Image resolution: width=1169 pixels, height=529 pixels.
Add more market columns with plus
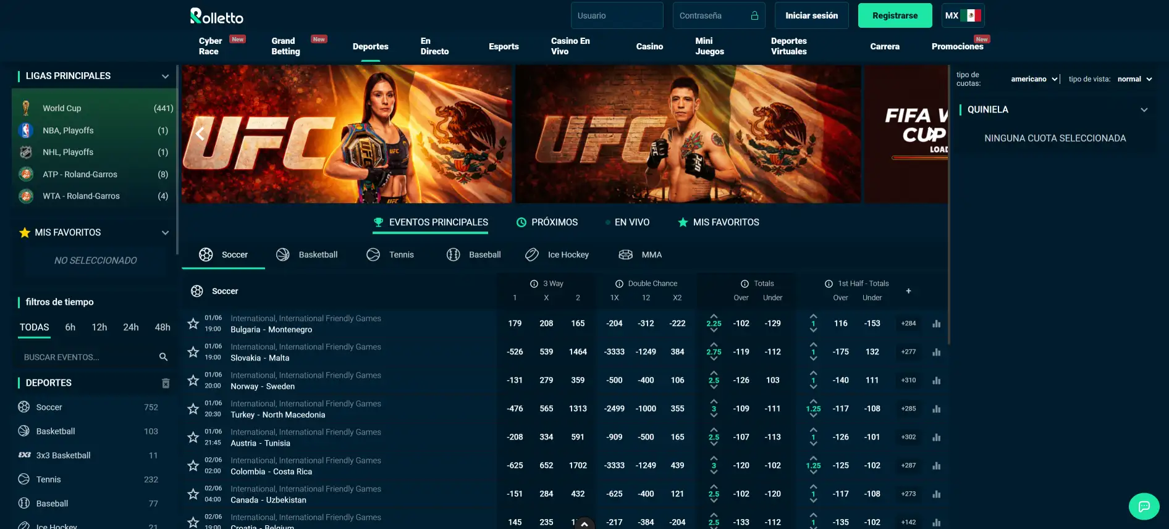[908, 291]
